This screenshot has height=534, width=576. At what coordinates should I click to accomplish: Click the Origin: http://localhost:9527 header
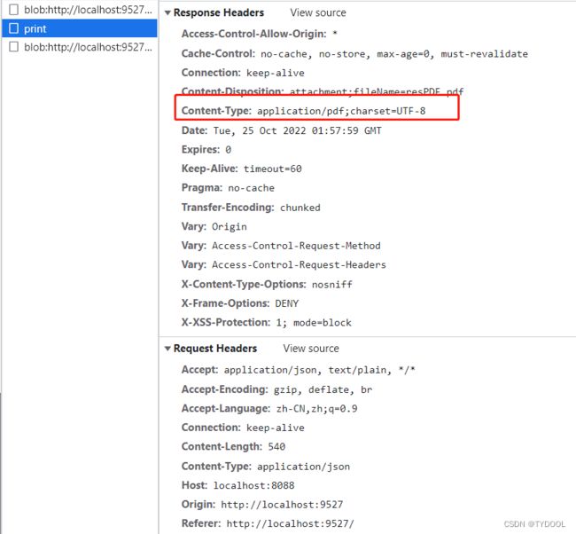coord(262,504)
